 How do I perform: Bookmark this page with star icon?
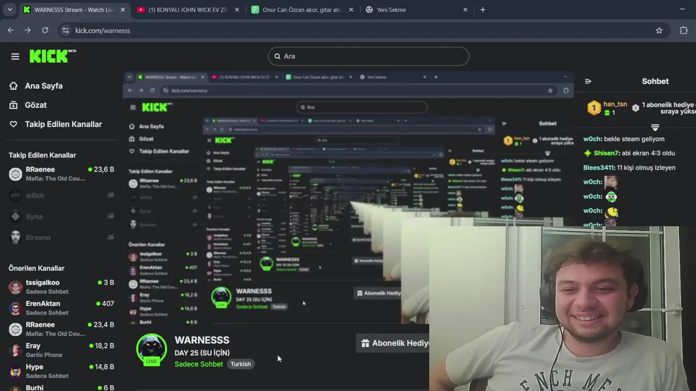click(x=659, y=30)
